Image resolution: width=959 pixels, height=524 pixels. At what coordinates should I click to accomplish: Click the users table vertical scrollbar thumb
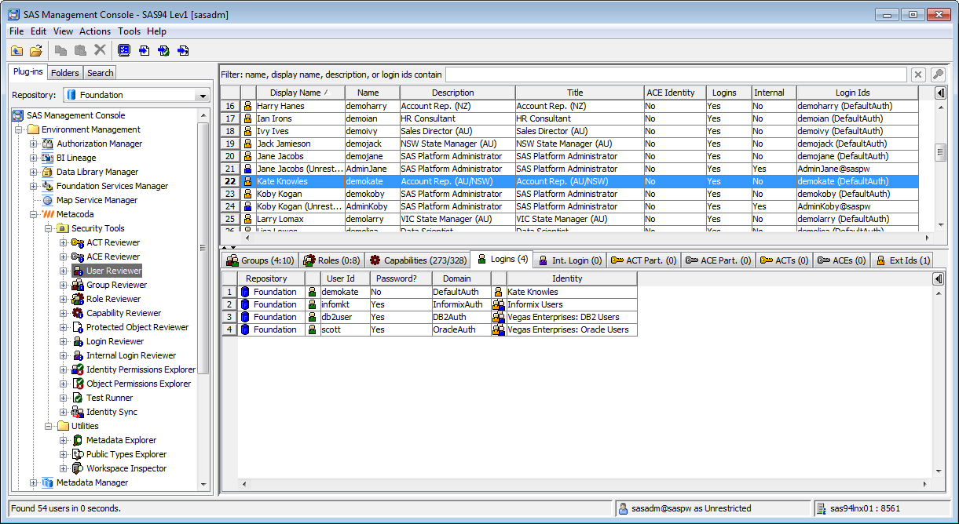pos(940,152)
